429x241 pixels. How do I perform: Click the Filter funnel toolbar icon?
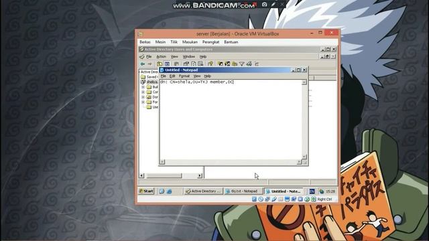(x=241, y=64)
